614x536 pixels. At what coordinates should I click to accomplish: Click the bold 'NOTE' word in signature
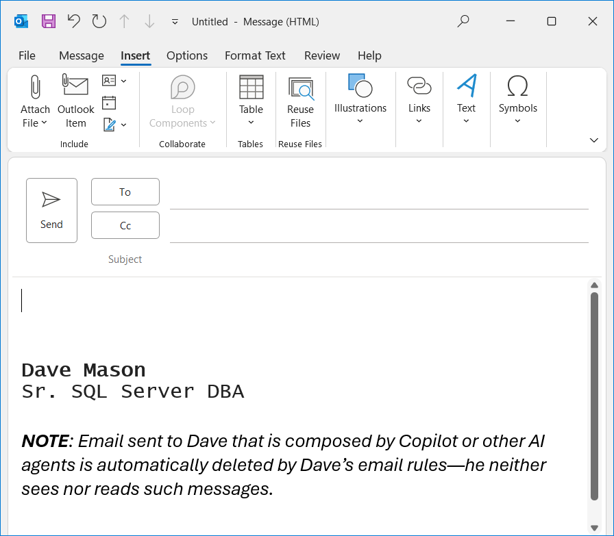pyautogui.click(x=45, y=441)
